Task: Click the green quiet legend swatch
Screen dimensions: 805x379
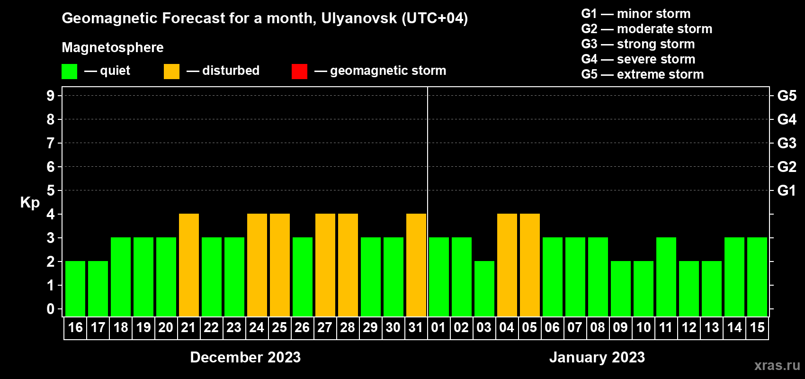Action: tap(69, 72)
